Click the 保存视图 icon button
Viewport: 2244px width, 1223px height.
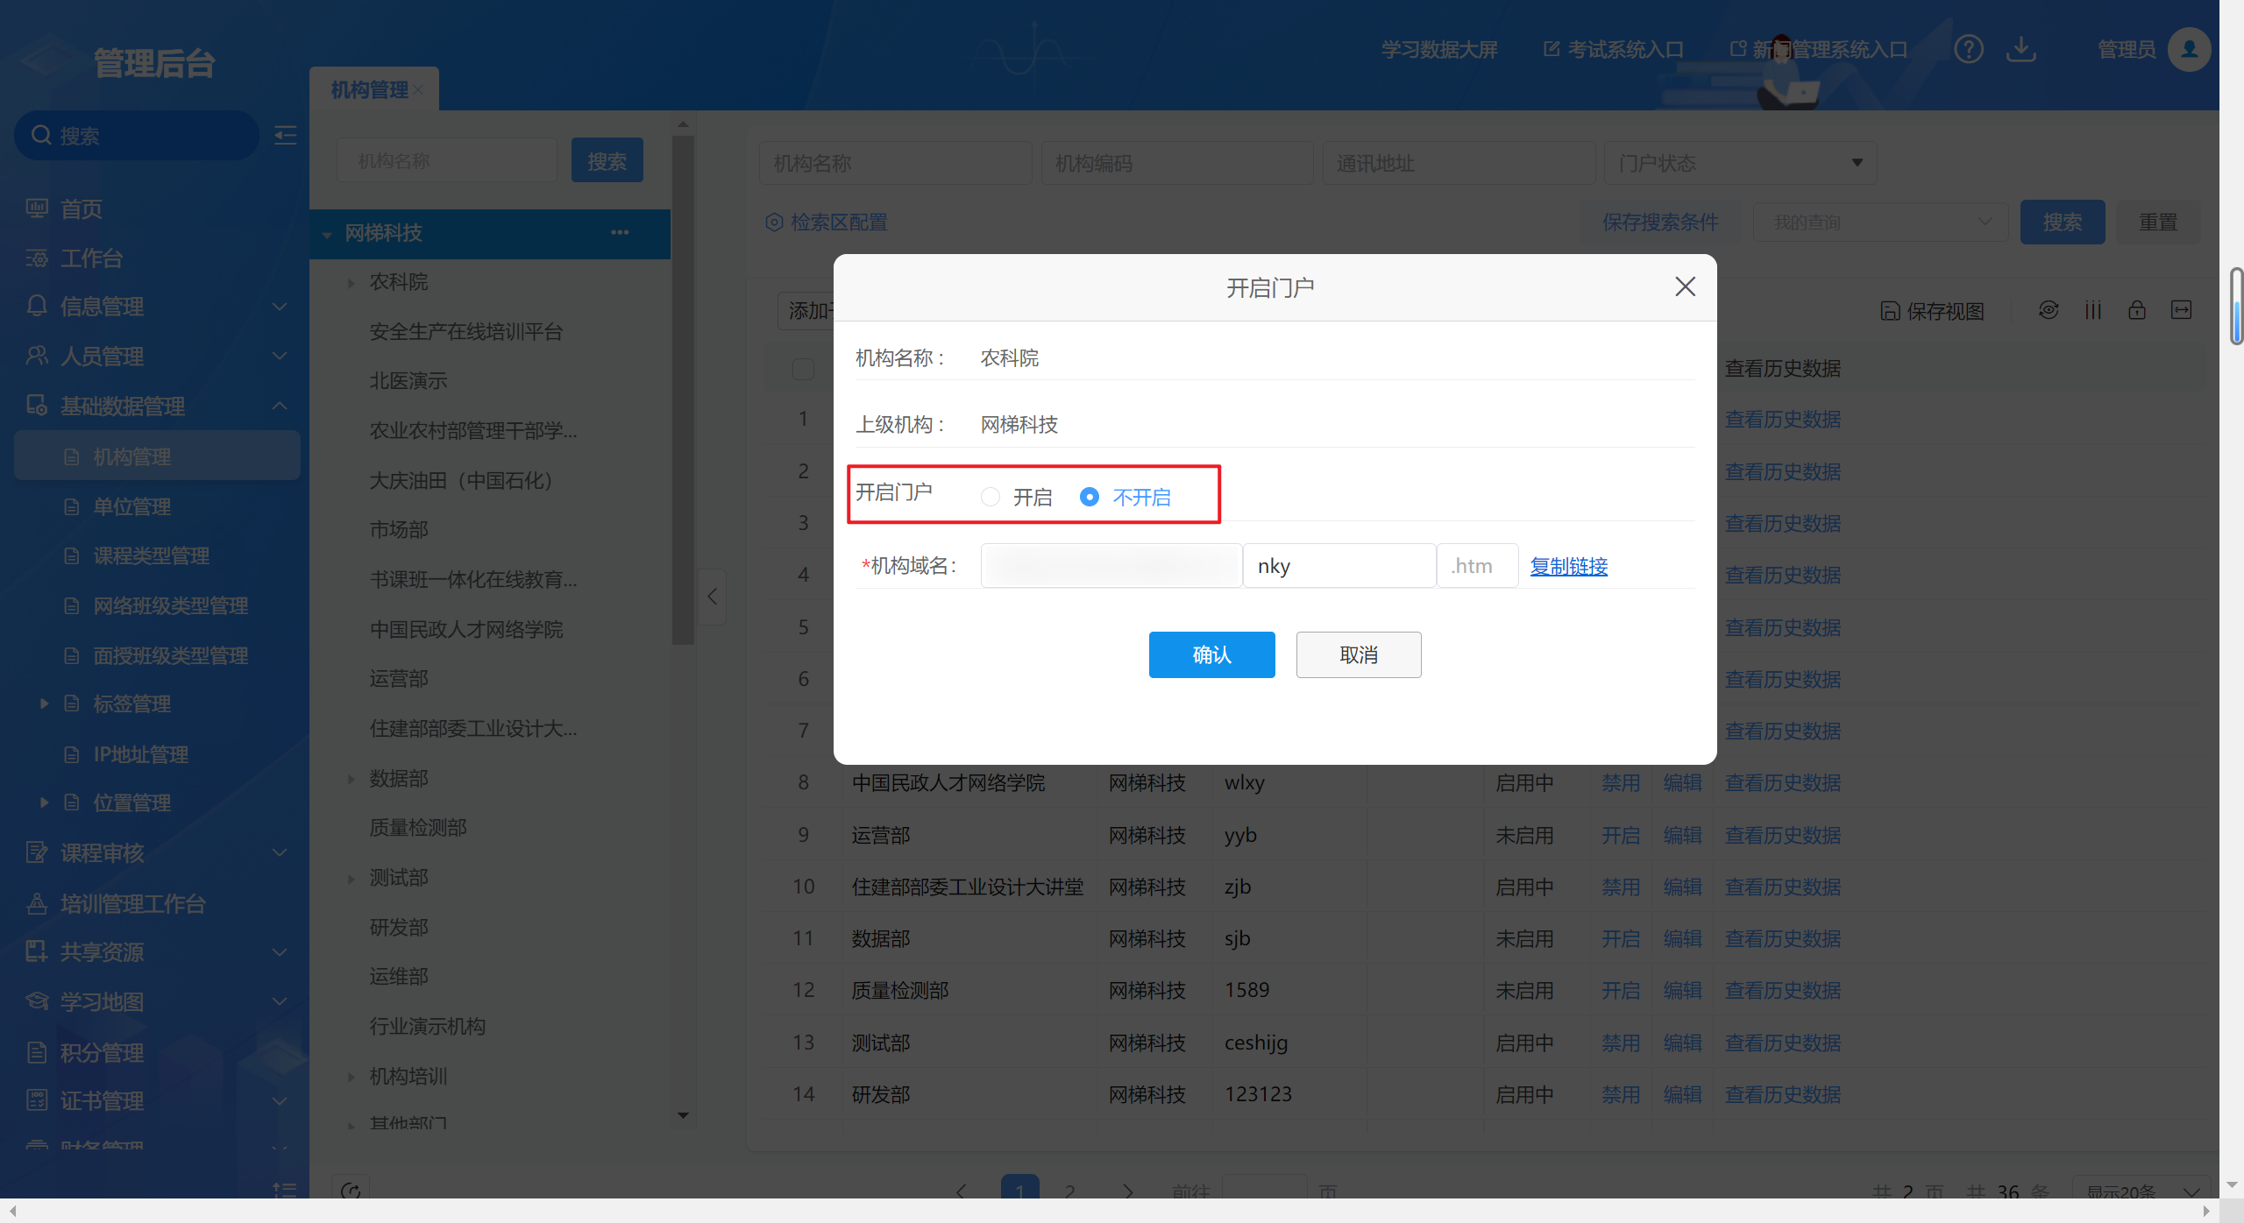pyautogui.click(x=1931, y=310)
